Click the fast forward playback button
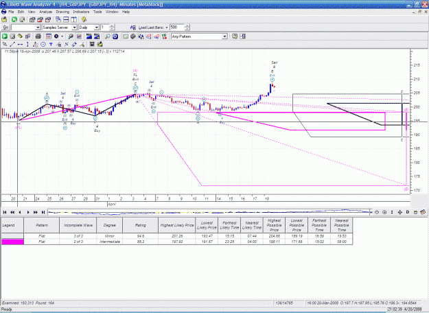429x313 pixels. tap(36, 212)
